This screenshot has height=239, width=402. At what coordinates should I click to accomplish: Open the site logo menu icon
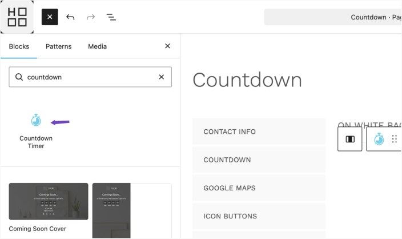tap(17, 17)
